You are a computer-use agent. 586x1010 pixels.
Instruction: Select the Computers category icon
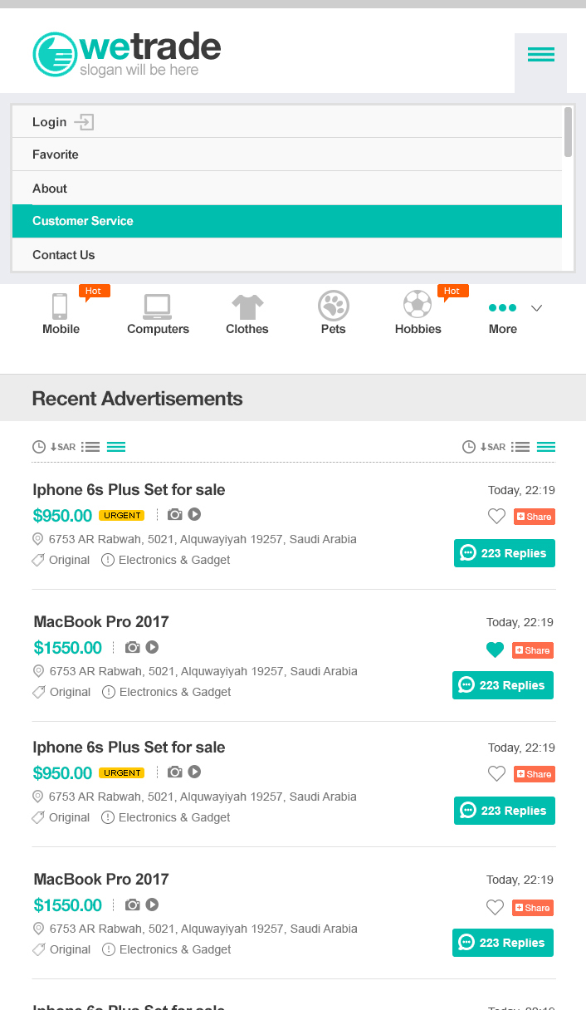[x=158, y=307]
